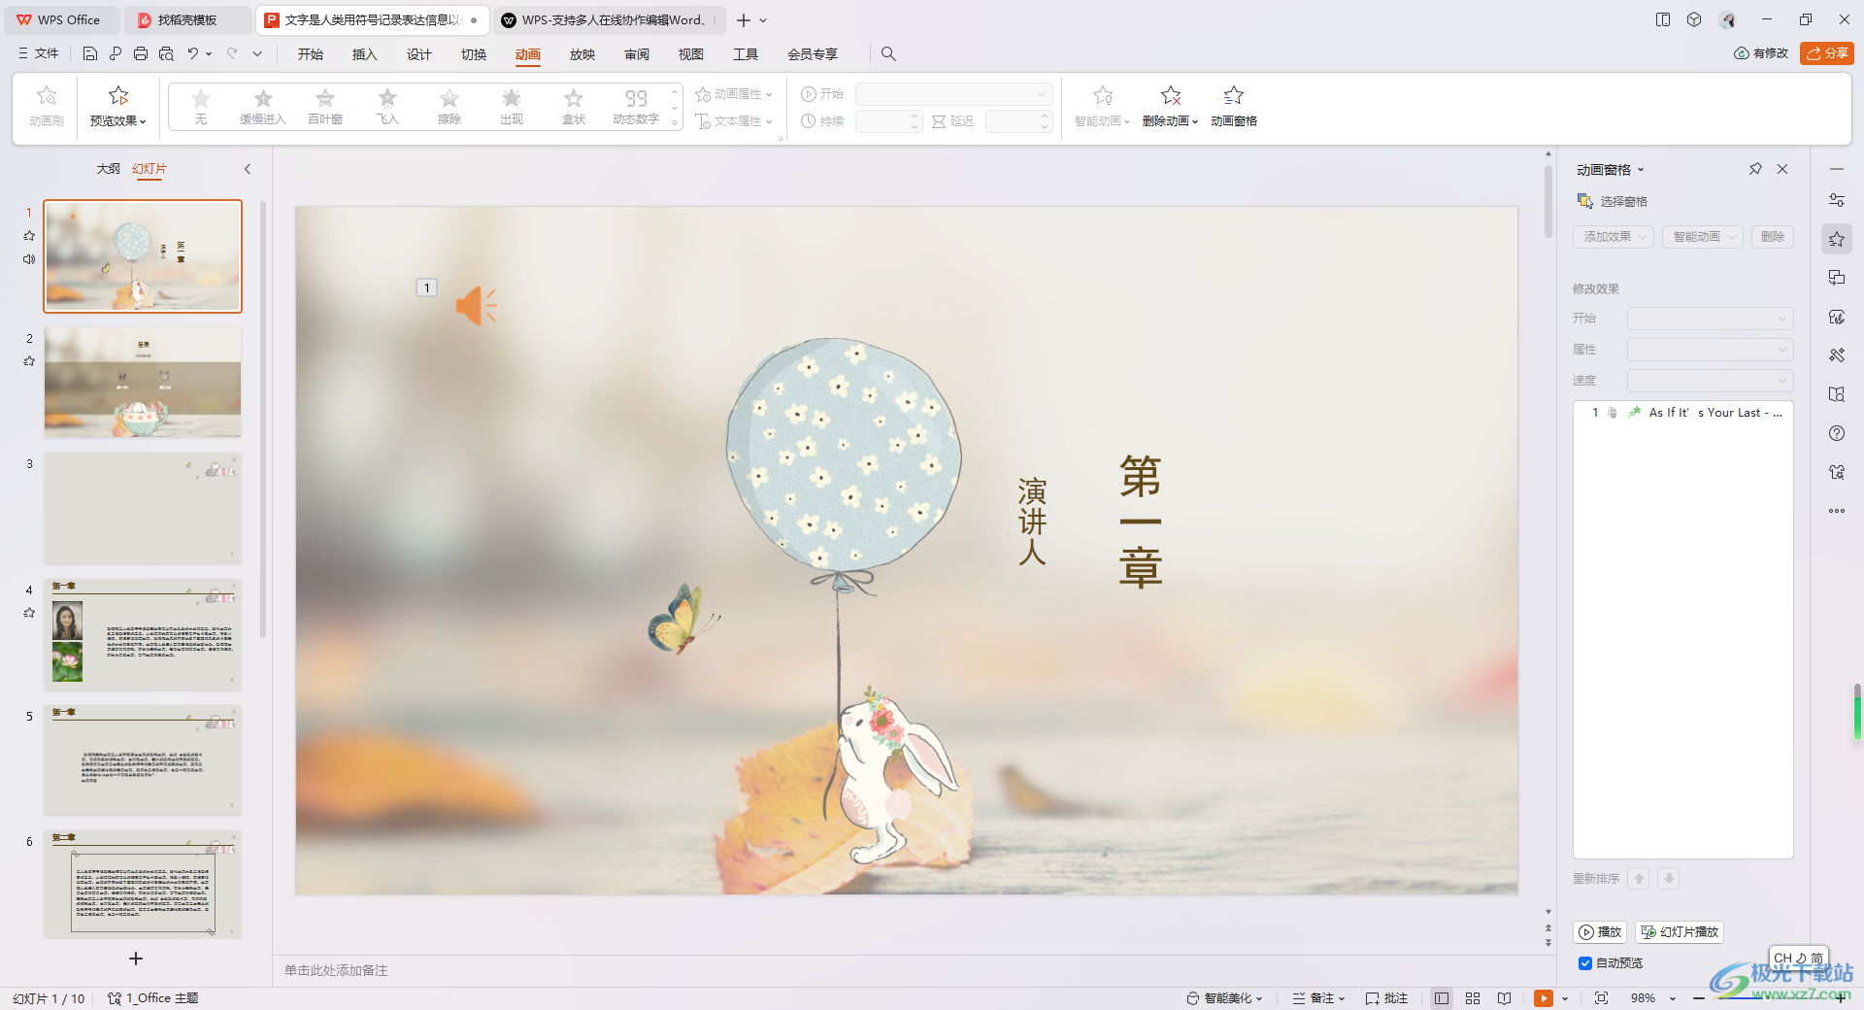Expand the 动画窗格 pane title dropdown
This screenshot has height=1010, width=1864.
1641,170
